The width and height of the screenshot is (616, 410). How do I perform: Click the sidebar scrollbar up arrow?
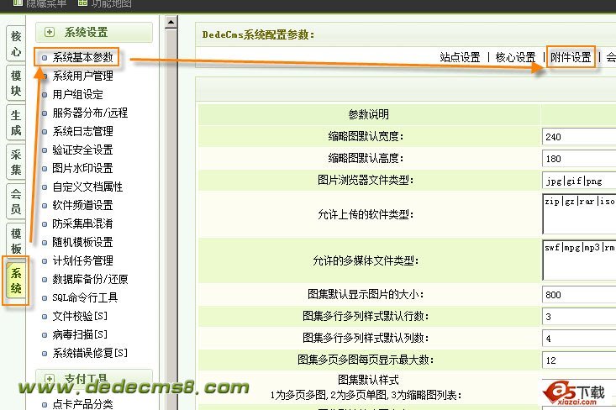click(x=171, y=22)
